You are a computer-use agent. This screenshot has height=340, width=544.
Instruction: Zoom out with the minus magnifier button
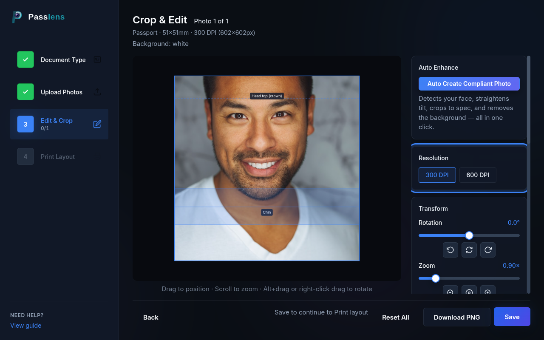pyautogui.click(x=450, y=290)
